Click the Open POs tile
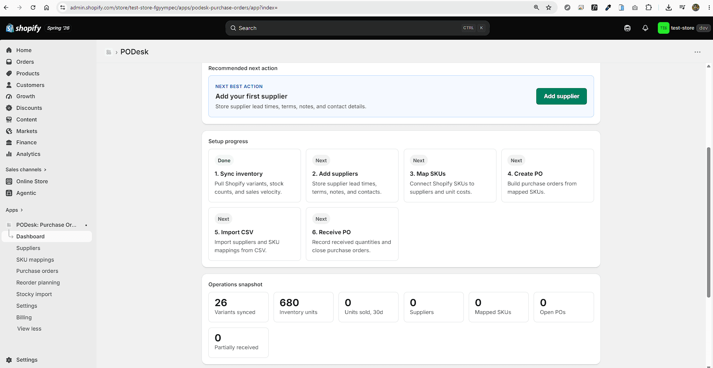Image resolution: width=713 pixels, height=368 pixels. click(564, 307)
